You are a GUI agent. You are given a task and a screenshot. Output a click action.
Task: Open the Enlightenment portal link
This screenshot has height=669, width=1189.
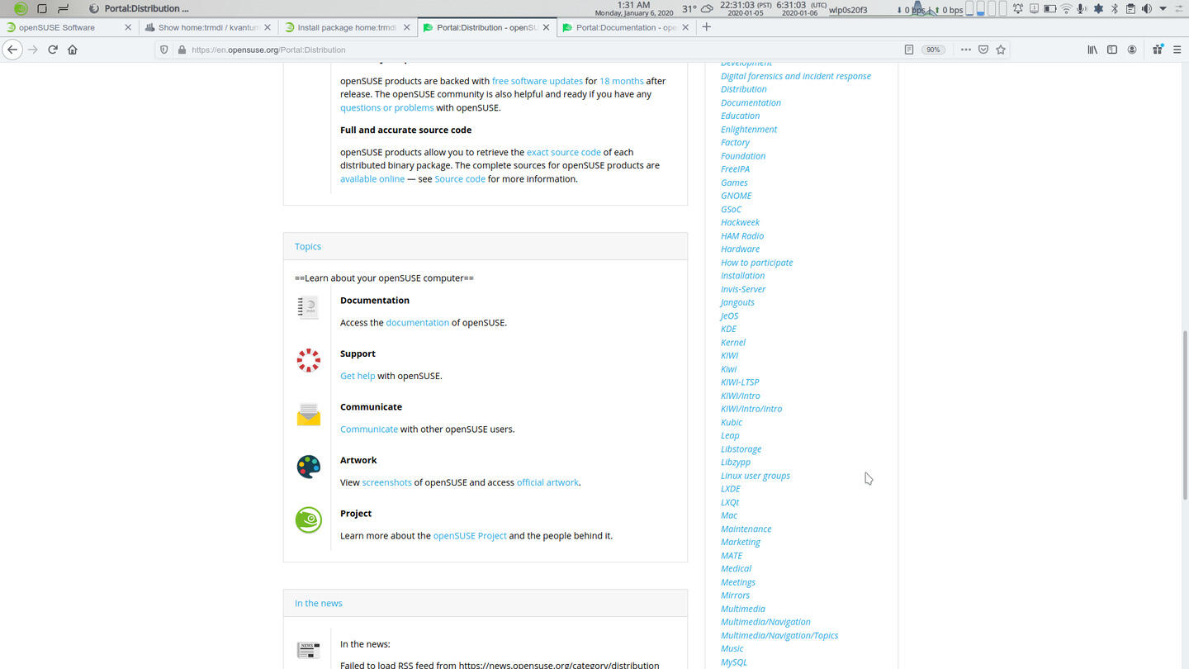click(749, 129)
